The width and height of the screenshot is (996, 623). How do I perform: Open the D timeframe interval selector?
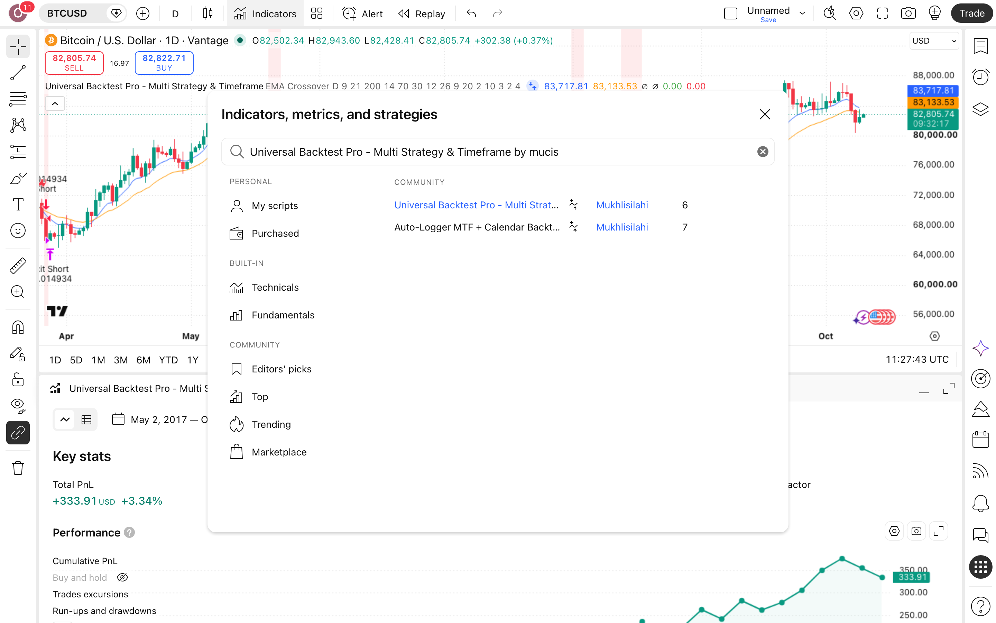[175, 13]
